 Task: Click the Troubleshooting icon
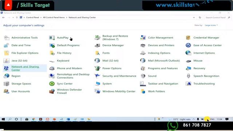tap(188, 84)
